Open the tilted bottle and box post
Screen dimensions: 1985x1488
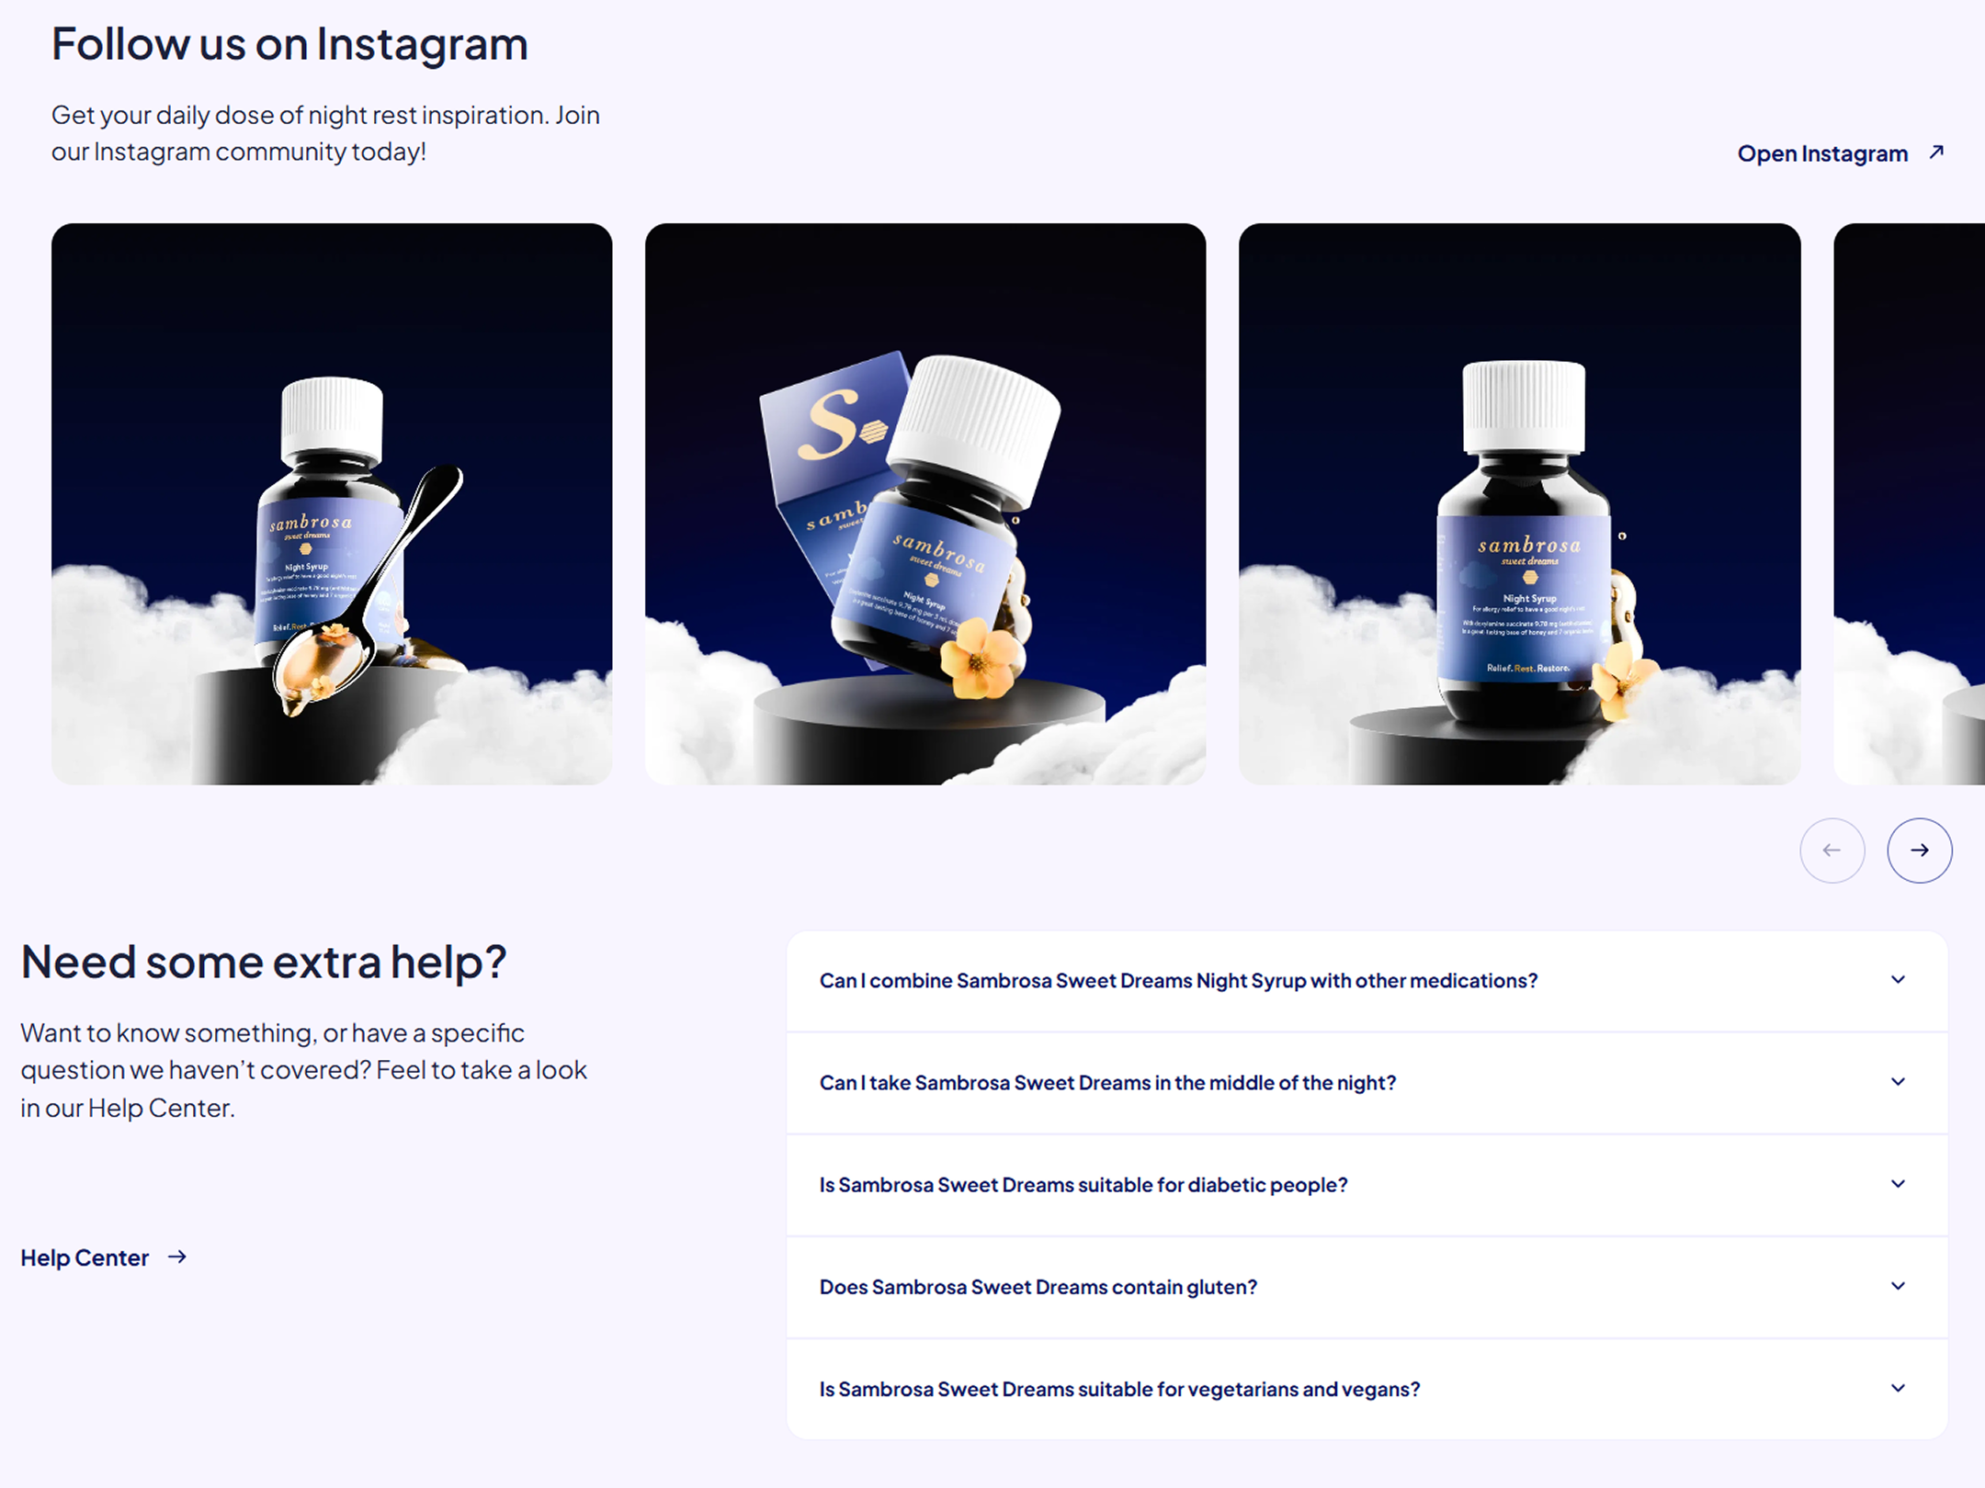click(x=925, y=504)
